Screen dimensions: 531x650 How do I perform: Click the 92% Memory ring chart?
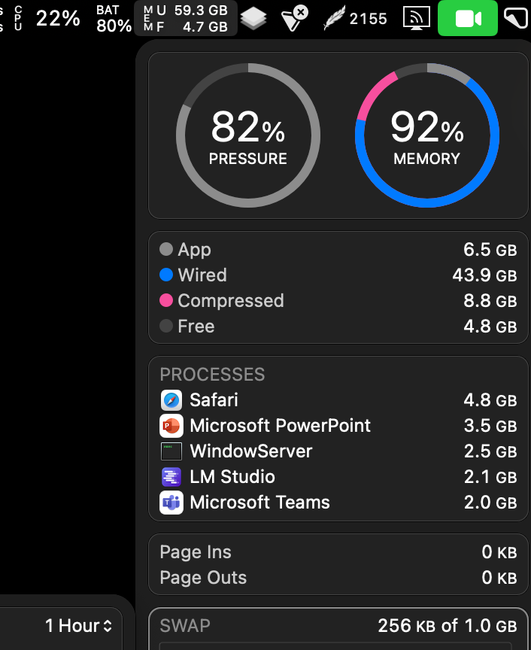click(x=426, y=135)
